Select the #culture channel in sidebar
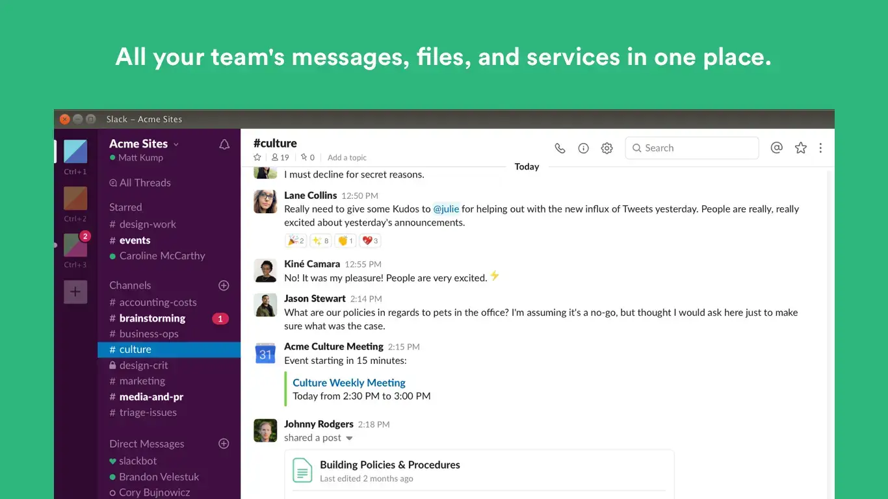This screenshot has width=888, height=499. click(x=169, y=350)
